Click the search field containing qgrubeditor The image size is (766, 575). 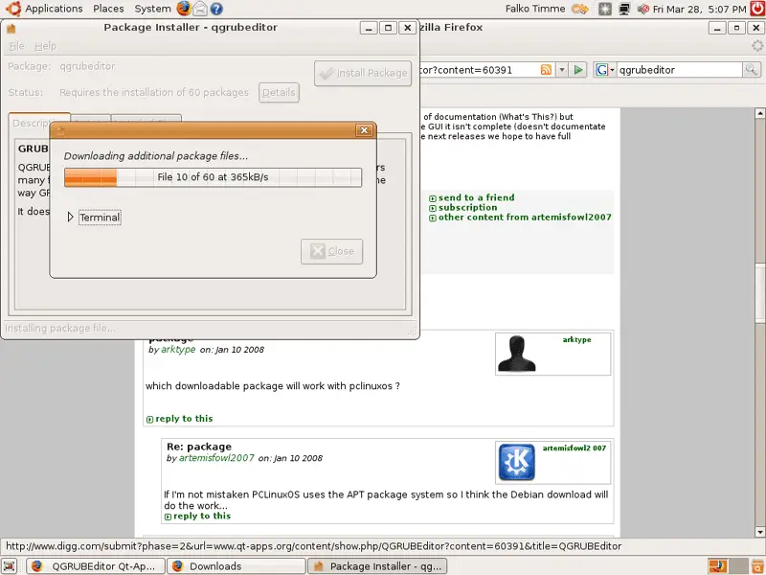pyautogui.click(x=679, y=70)
